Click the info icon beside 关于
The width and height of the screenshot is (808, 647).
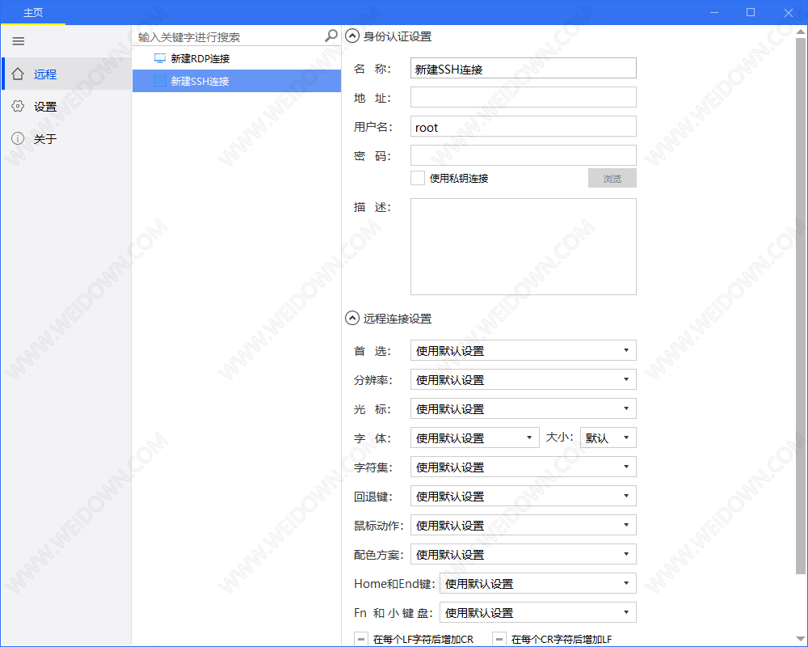[18, 138]
